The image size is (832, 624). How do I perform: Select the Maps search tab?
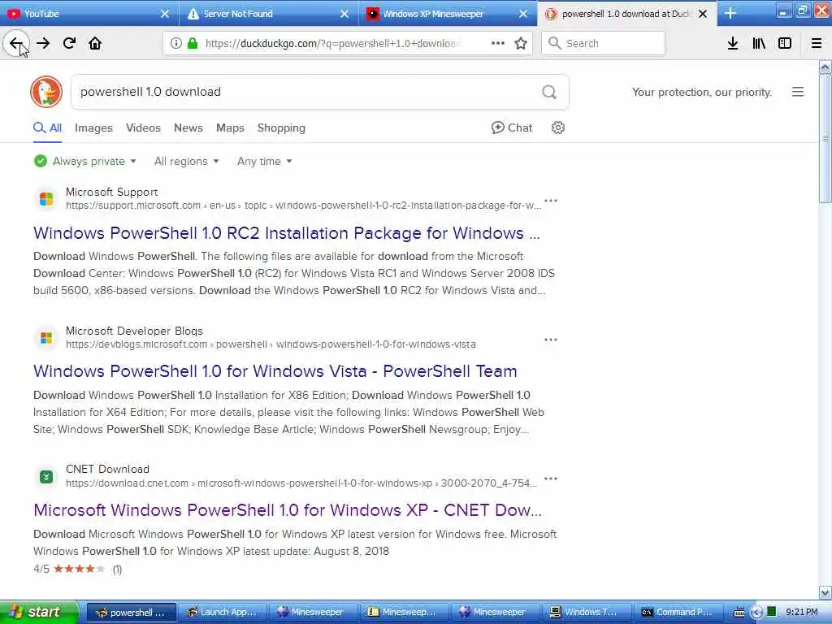pos(230,128)
